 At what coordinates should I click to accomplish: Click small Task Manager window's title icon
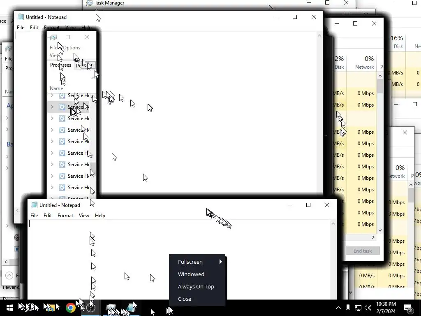tap(53, 37)
